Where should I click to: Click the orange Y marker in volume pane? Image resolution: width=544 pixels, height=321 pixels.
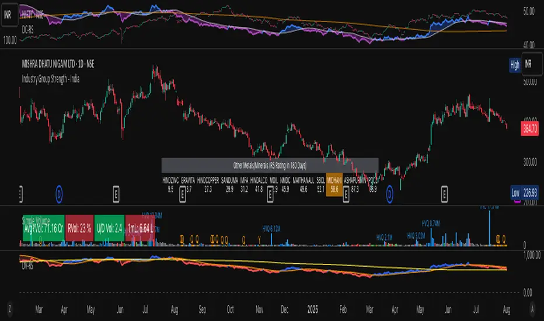[x=259, y=240]
